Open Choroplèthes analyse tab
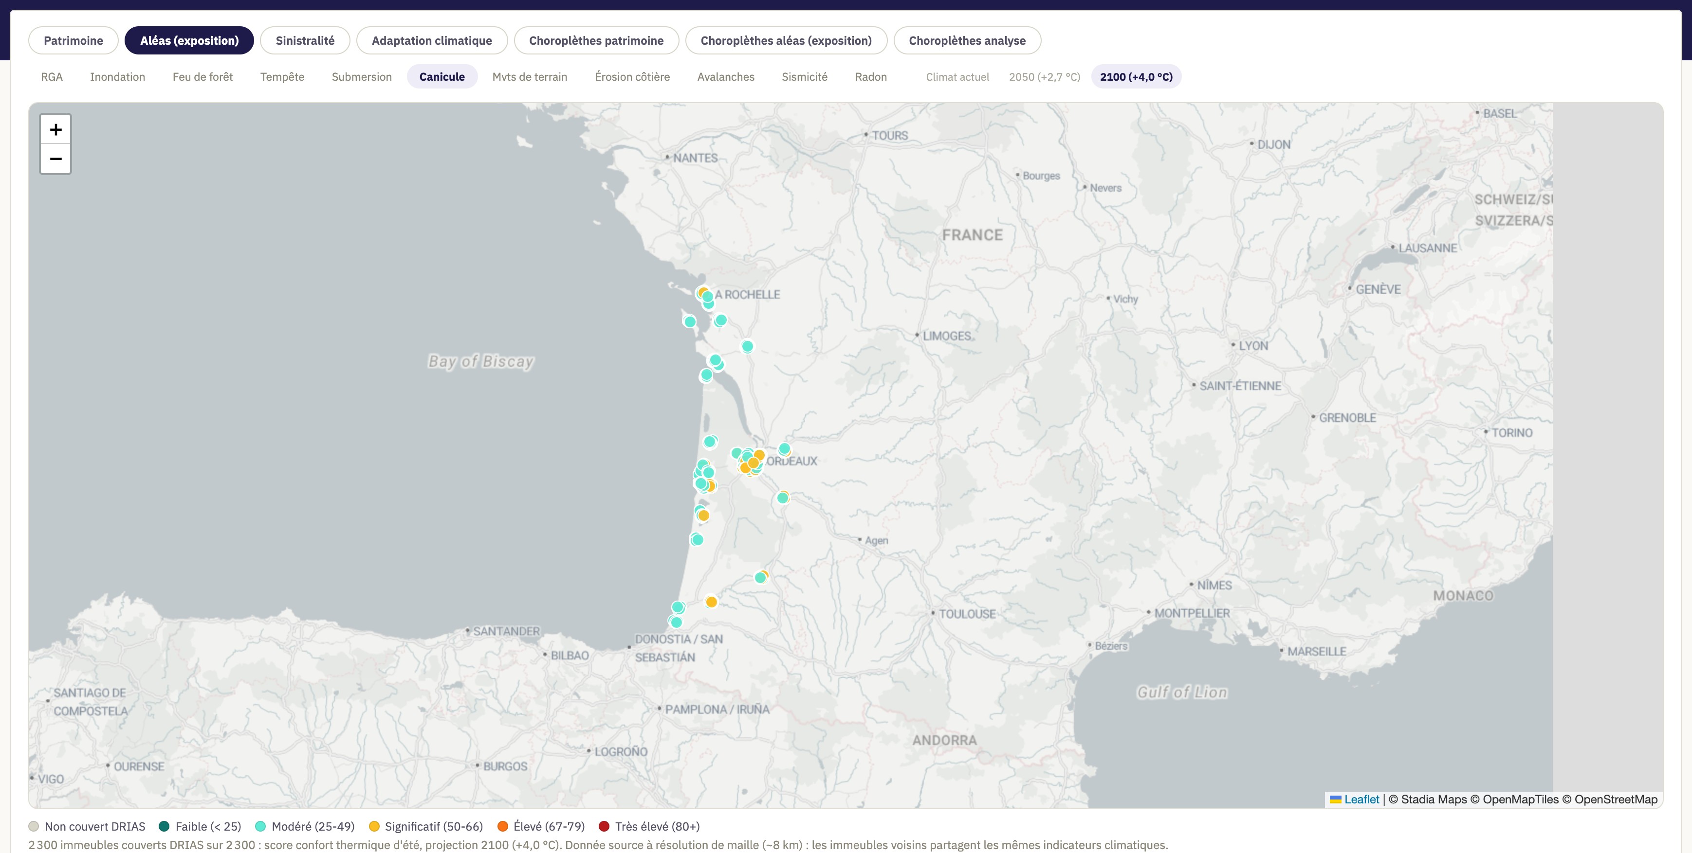Image resolution: width=1692 pixels, height=853 pixels. [x=967, y=41]
